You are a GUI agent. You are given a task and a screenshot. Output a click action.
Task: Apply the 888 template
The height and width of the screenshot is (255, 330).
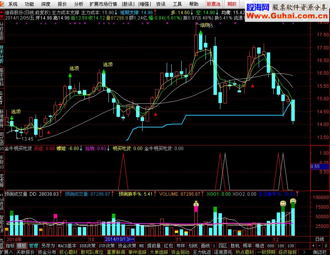271,245
